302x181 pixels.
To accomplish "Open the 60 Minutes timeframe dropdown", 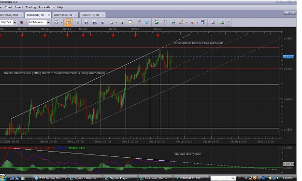I will (48, 22).
